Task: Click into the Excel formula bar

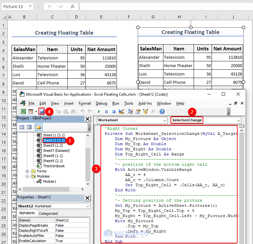Action: 166,7
